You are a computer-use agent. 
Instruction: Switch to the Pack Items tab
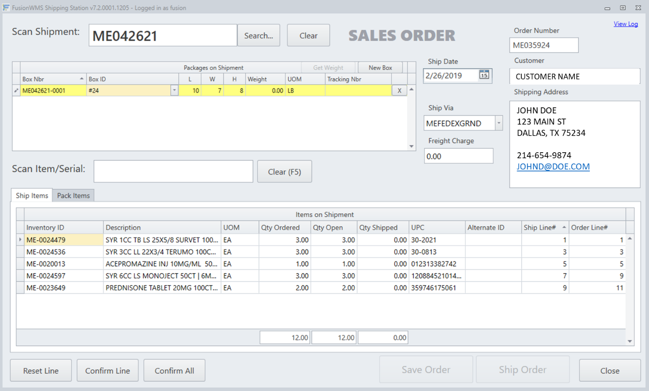click(x=74, y=195)
